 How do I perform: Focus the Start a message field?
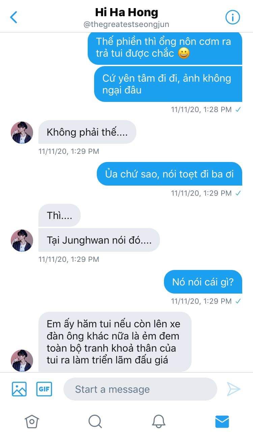point(140,389)
